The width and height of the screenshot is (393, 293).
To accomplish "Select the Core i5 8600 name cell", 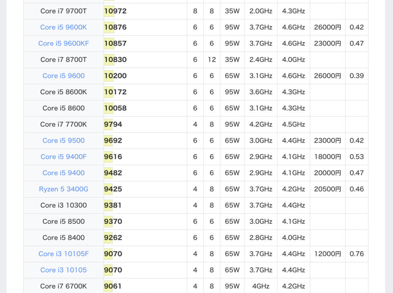I will pos(63,108).
